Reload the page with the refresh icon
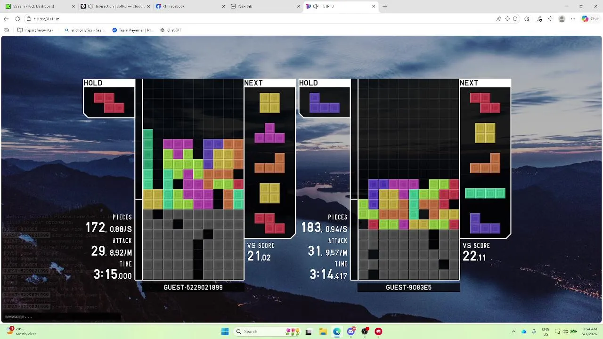The height and width of the screenshot is (339, 603). click(x=17, y=19)
